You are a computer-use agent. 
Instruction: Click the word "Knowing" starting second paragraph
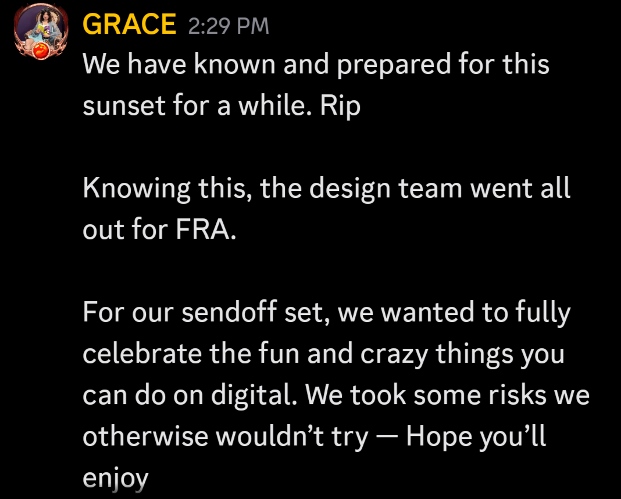click(137, 189)
